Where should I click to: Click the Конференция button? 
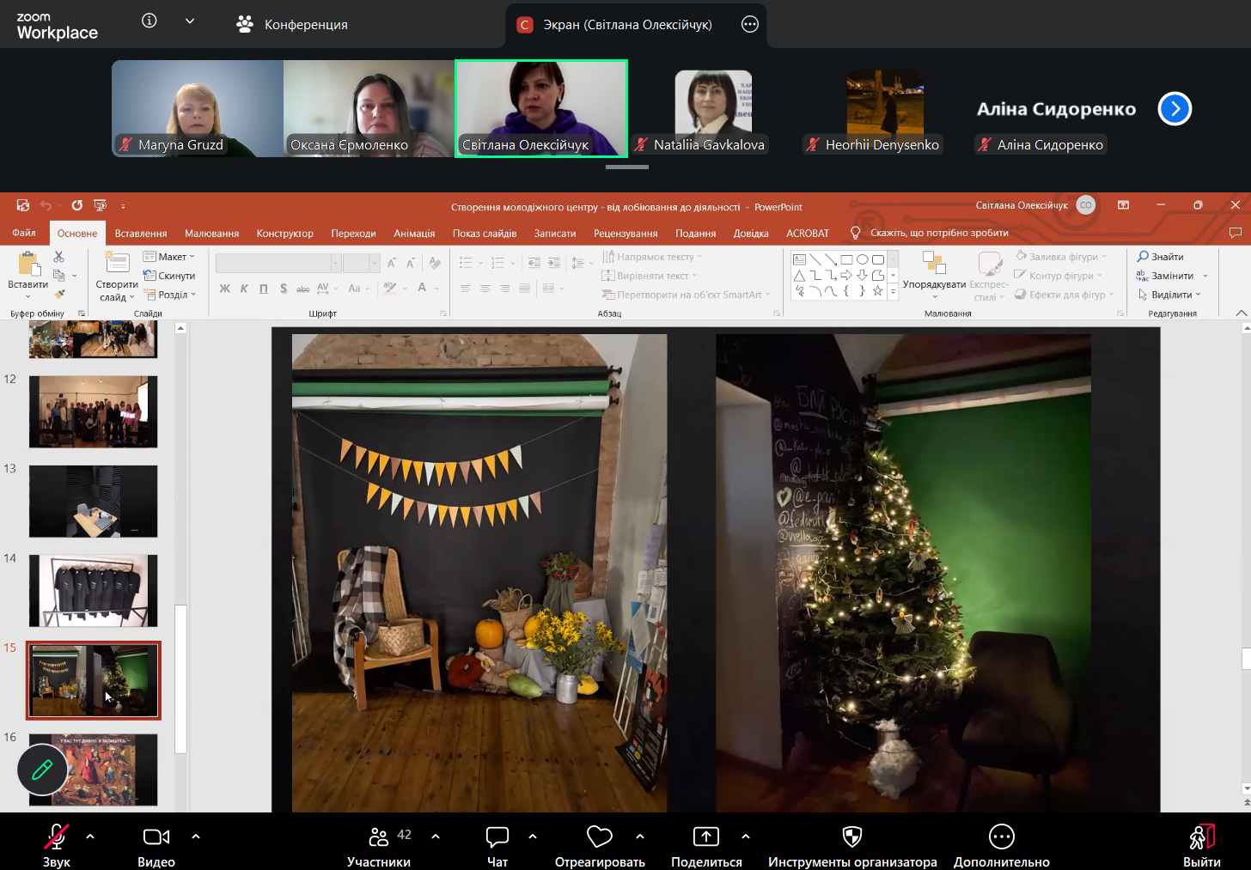[x=292, y=25]
